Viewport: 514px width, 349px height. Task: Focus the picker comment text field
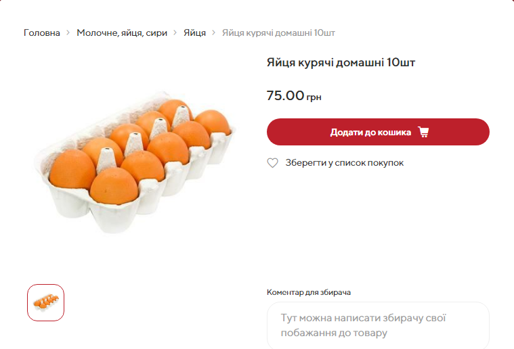tap(378, 325)
